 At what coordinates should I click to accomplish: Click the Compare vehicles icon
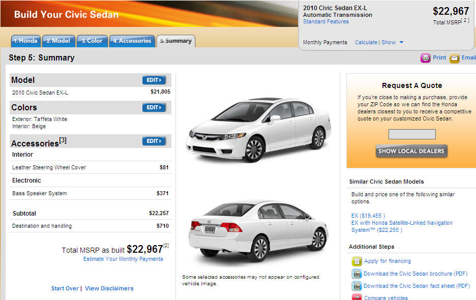coord(356,297)
